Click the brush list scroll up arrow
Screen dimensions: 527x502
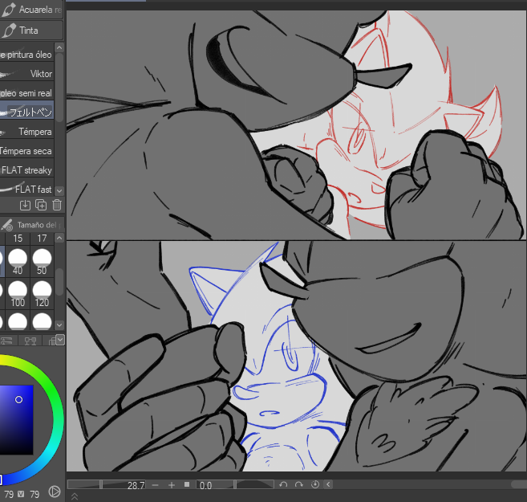(59, 47)
